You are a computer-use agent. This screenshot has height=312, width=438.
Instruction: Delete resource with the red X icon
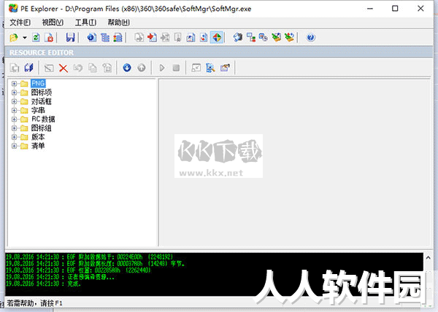point(64,68)
